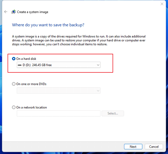
Task: Click the On a network location label text
Action: [x=32, y=107]
